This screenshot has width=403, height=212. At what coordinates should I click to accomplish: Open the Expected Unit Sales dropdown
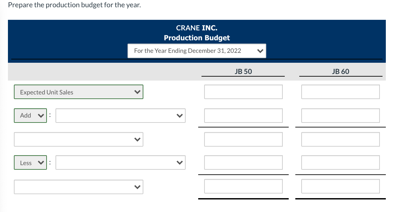[78, 92]
